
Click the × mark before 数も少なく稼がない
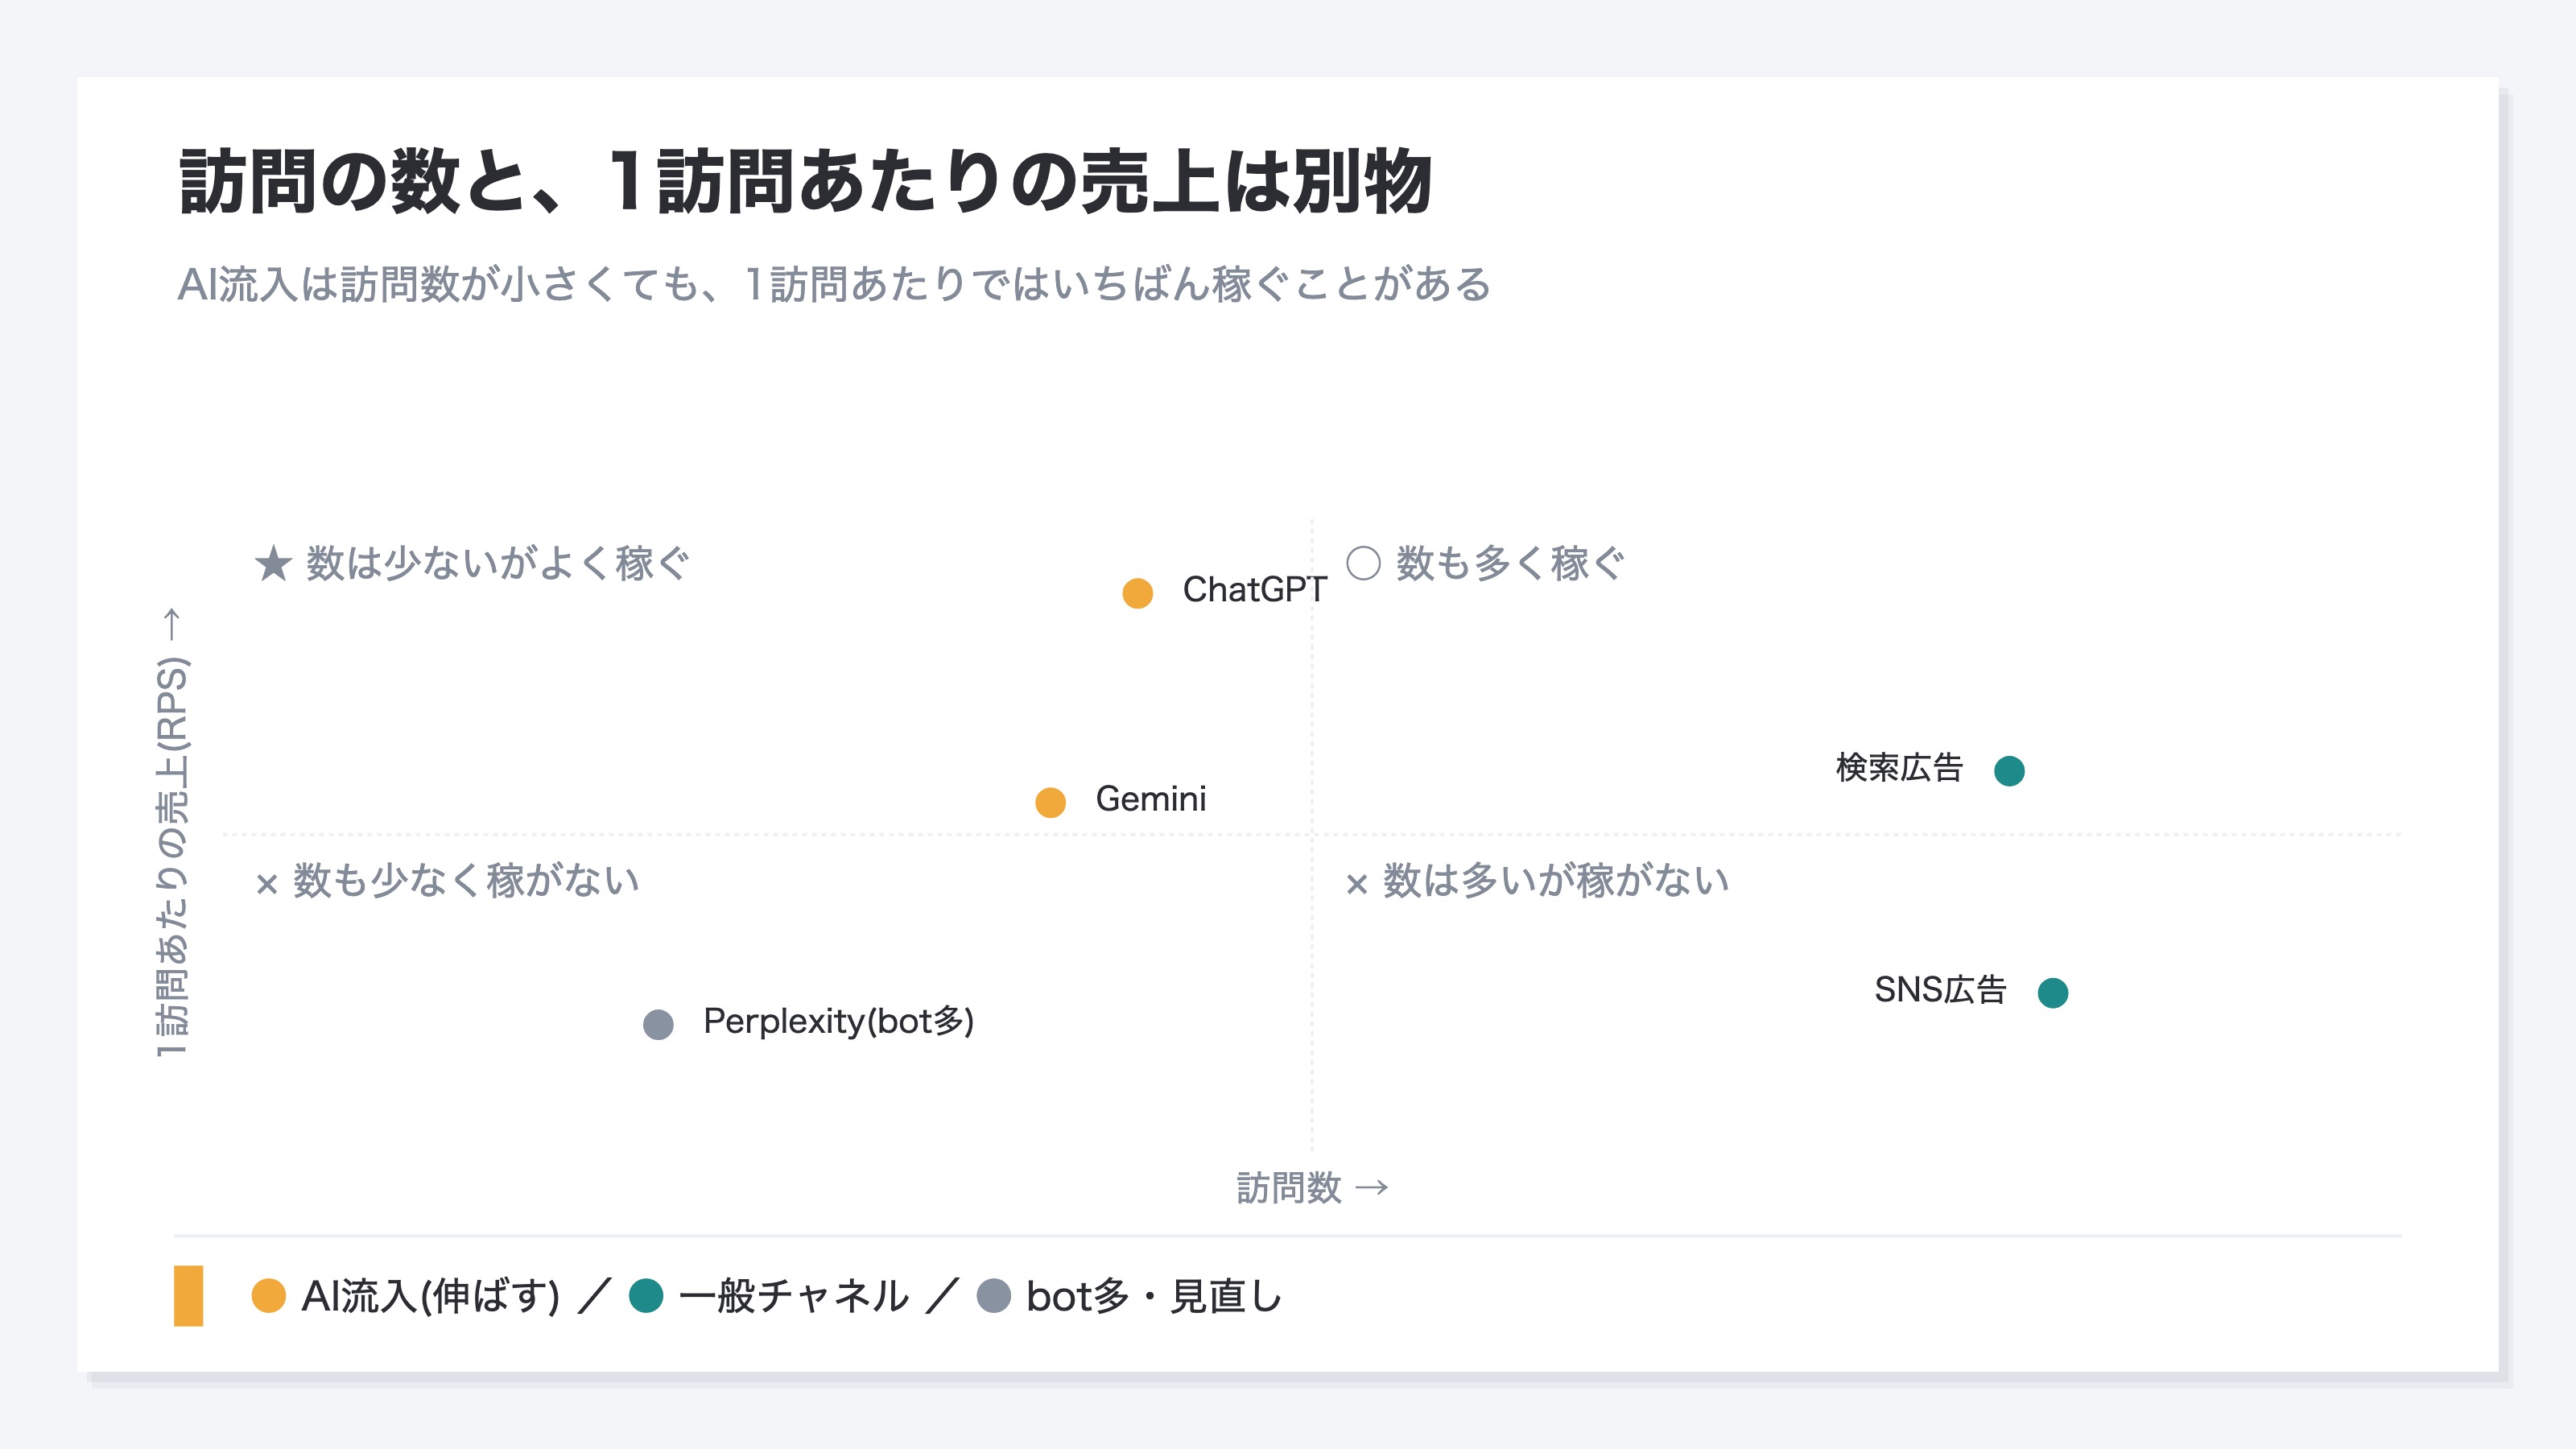pos(266,884)
